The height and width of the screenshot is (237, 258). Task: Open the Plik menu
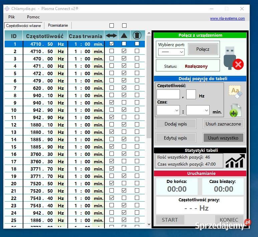tap(11, 17)
